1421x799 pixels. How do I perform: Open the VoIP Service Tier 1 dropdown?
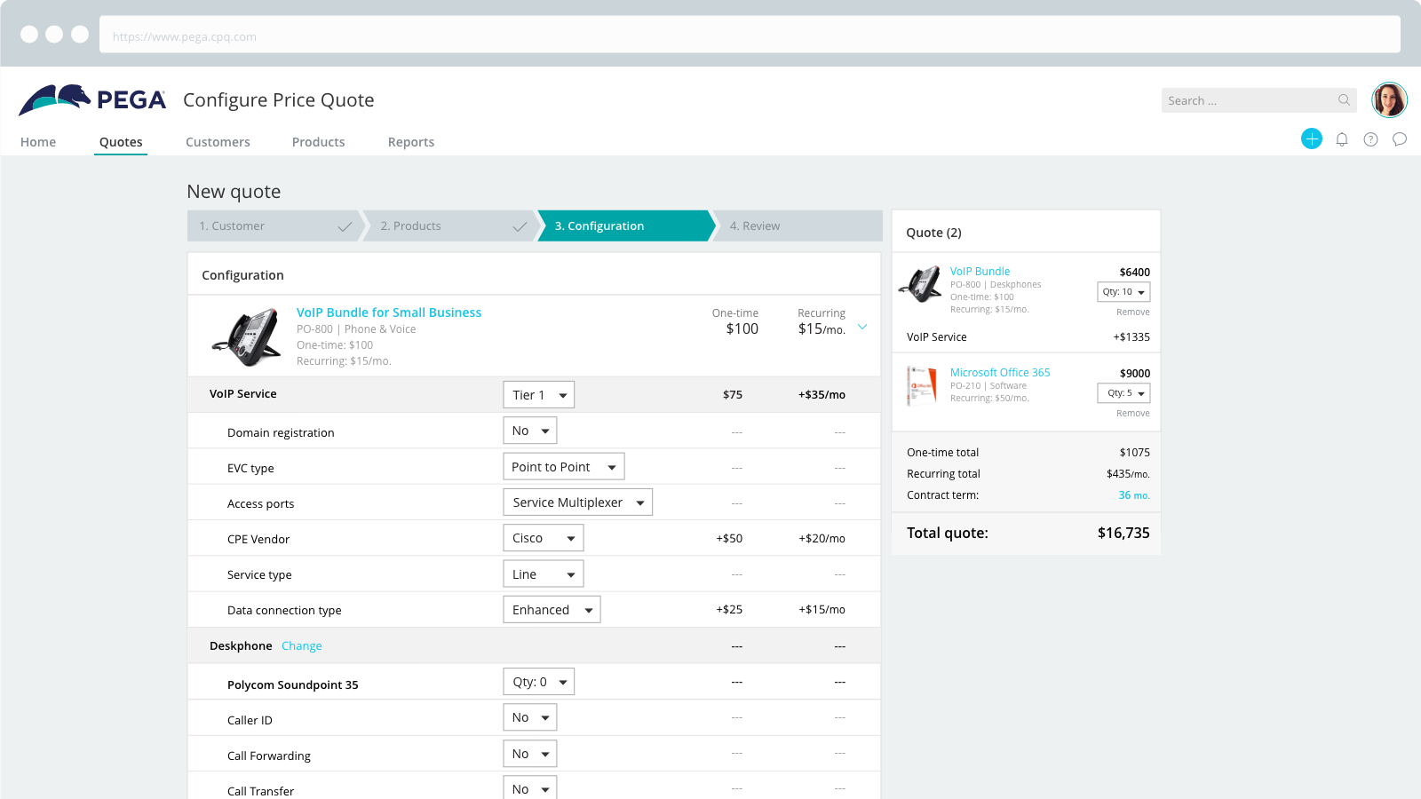(x=539, y=395)
